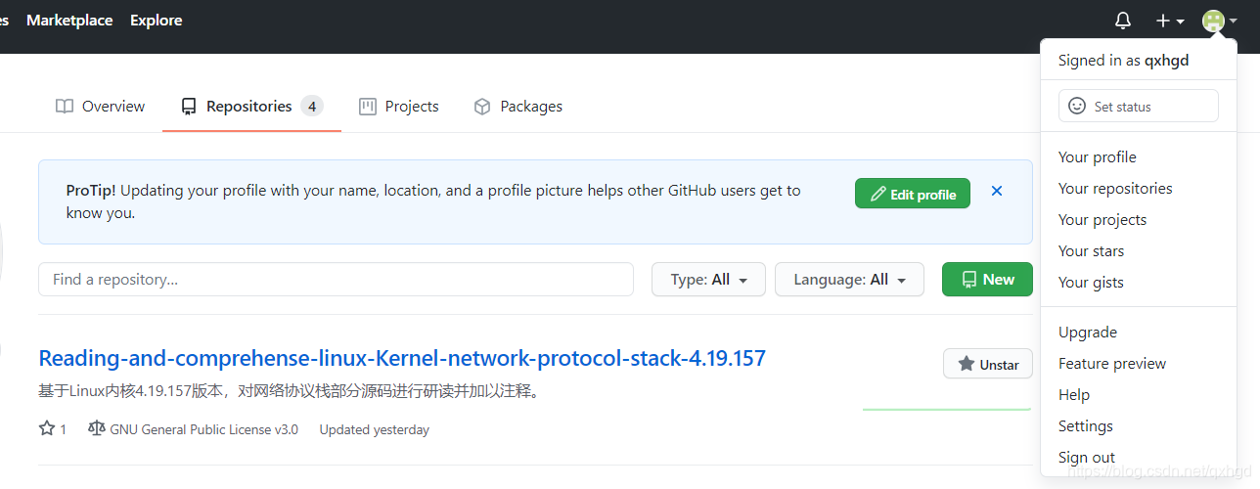1260x489 pixels.
Task: Focus the Find a repository field
Action: [336, 280]
